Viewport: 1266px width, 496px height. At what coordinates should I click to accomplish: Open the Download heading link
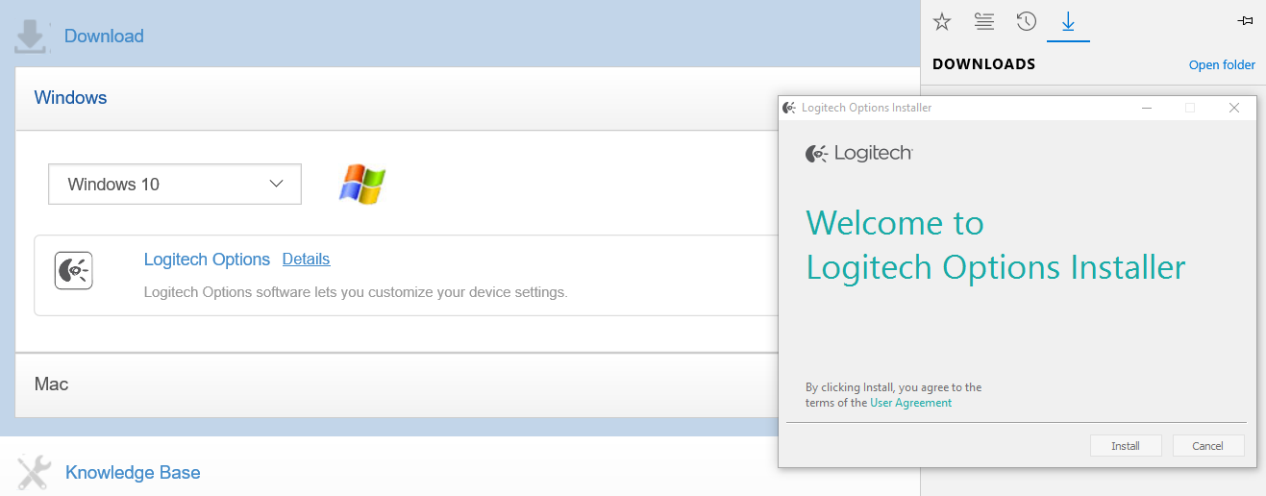point(104,36)
